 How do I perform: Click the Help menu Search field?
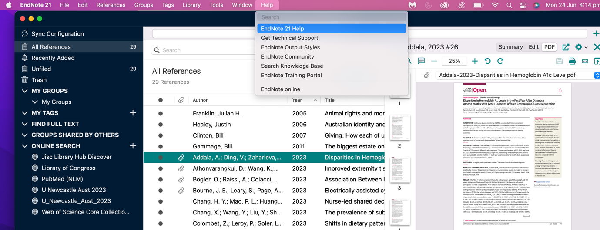coord(332,17)
